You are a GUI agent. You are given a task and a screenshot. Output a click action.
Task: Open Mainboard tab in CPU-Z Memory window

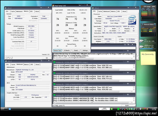pyautogui.click(x=19, y=12)
